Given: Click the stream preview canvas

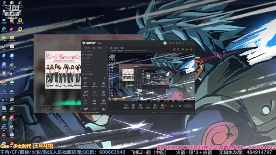Looking at the screenshot, I should tap(151, 77).
